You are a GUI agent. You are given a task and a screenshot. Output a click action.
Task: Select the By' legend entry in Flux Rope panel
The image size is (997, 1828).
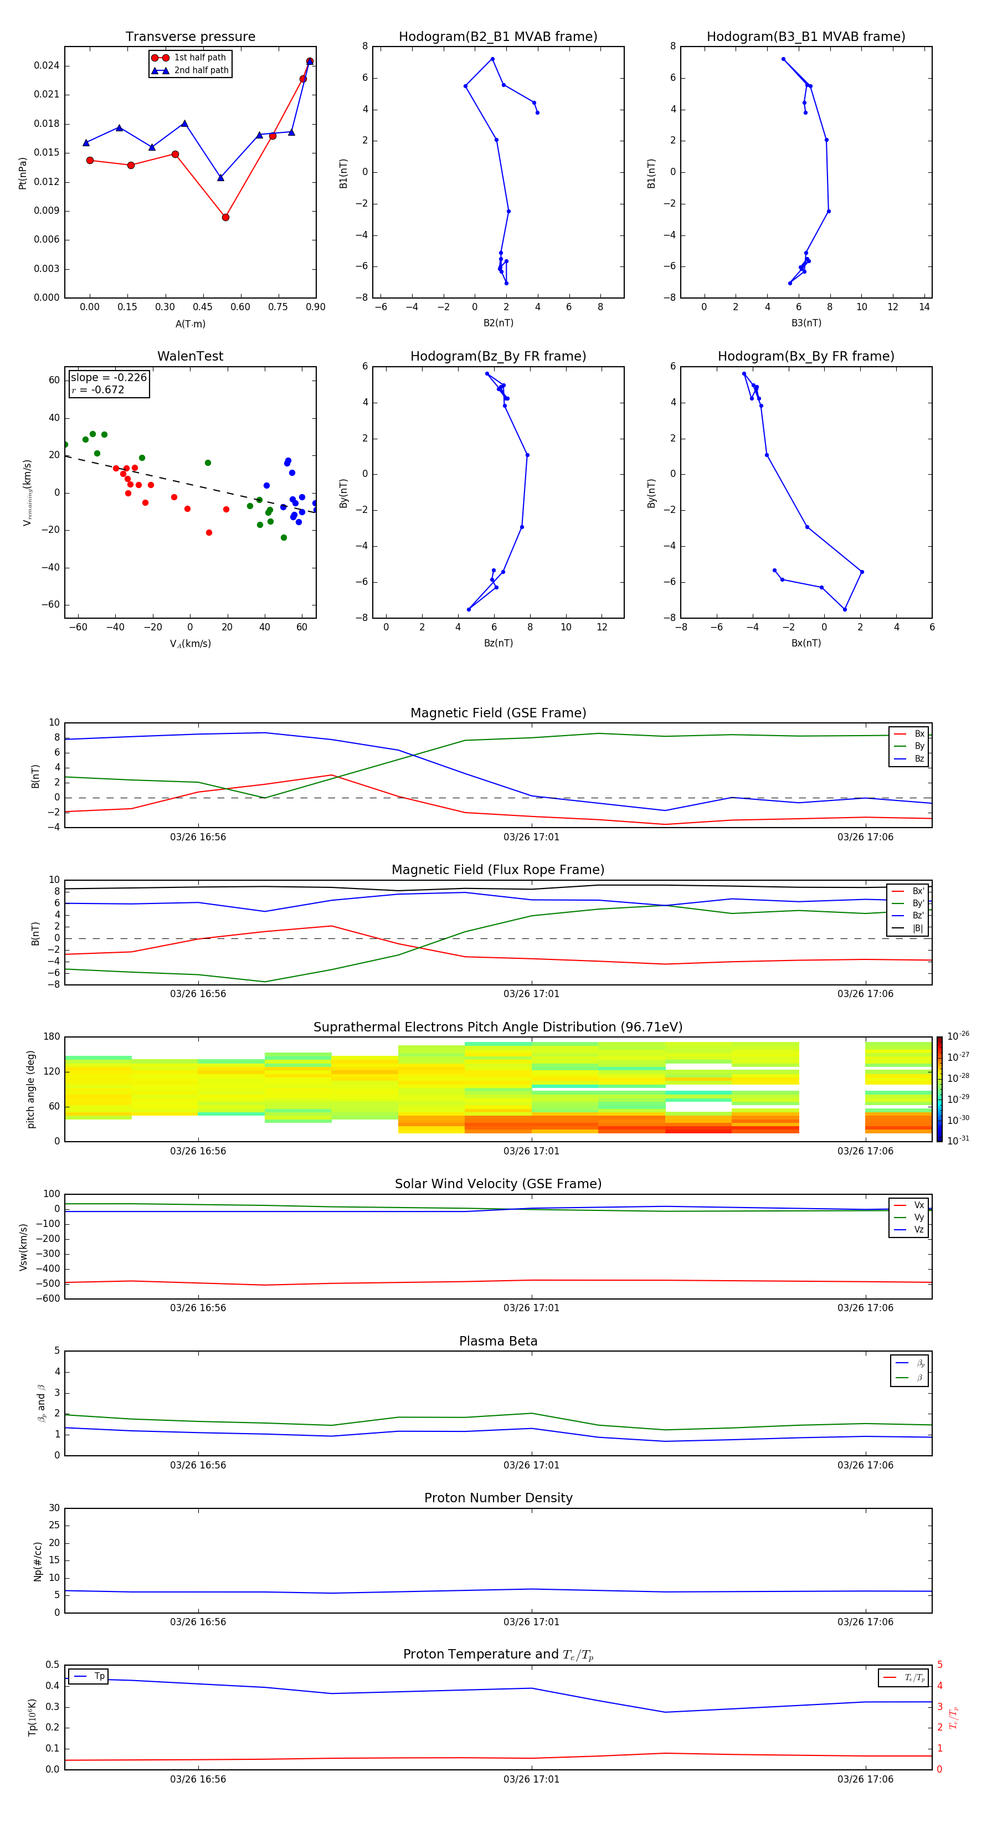[x=908, y=903]
